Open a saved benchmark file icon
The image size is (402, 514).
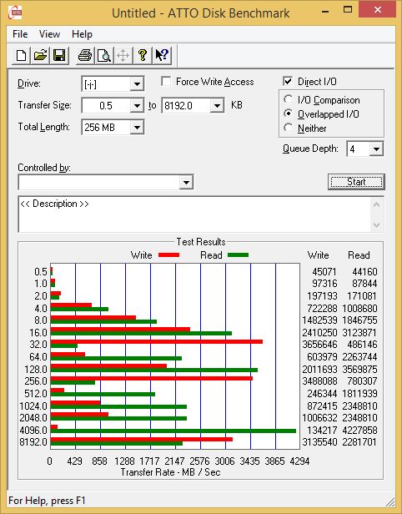click(x=40, y=55)
